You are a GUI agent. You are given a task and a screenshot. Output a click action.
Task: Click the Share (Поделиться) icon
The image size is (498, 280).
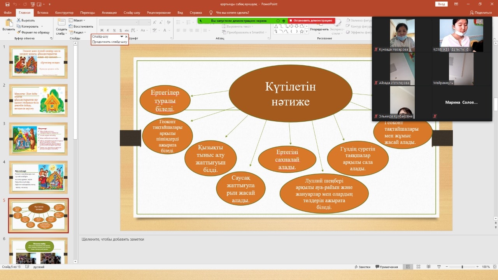click(x=472, y=12)
